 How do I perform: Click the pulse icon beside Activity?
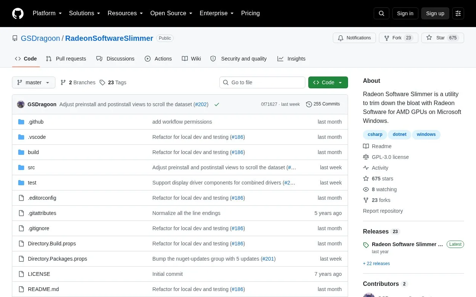click(366, 168)
